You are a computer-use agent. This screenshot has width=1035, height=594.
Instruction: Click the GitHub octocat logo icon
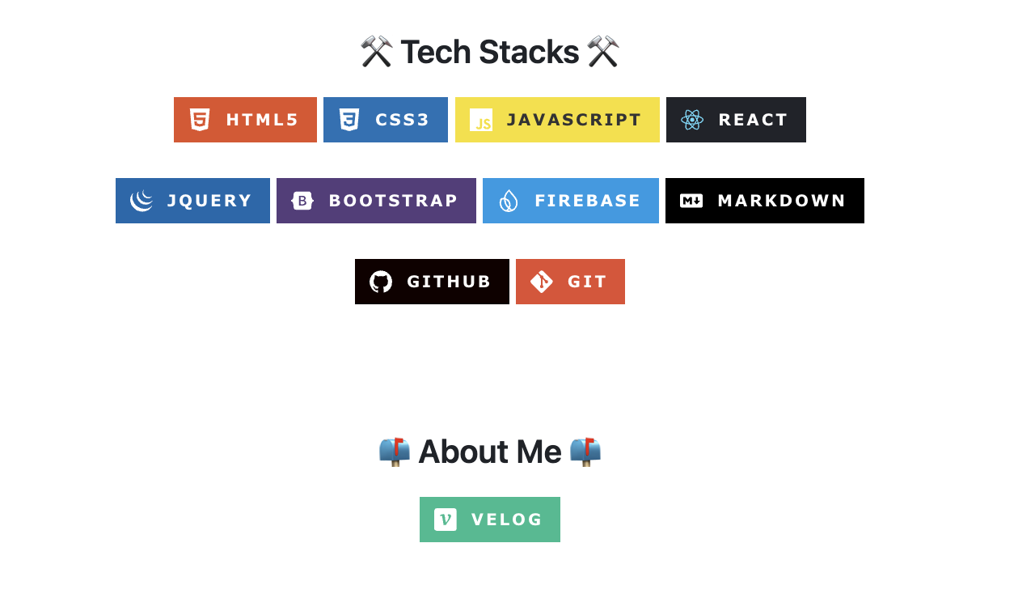pos(381,282)
